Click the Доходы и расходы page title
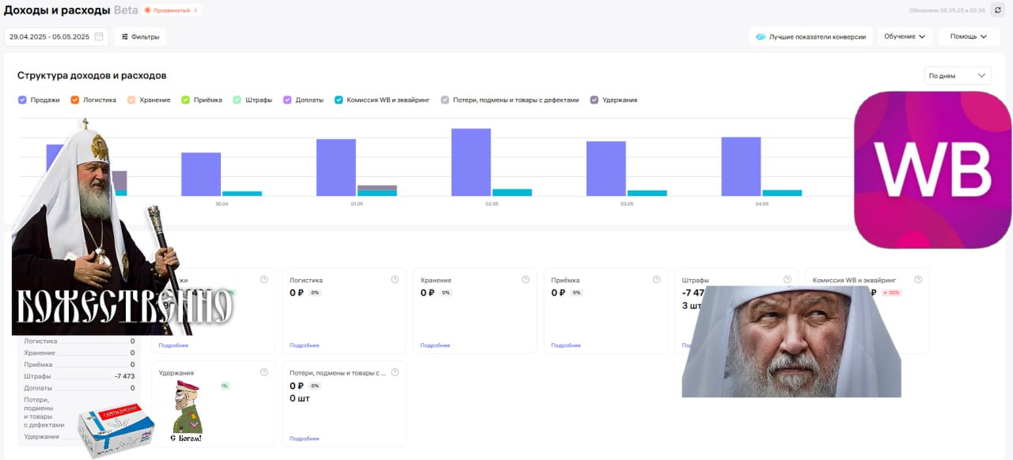This screenshot has height=460, width=1013. (x=57, y=10)
